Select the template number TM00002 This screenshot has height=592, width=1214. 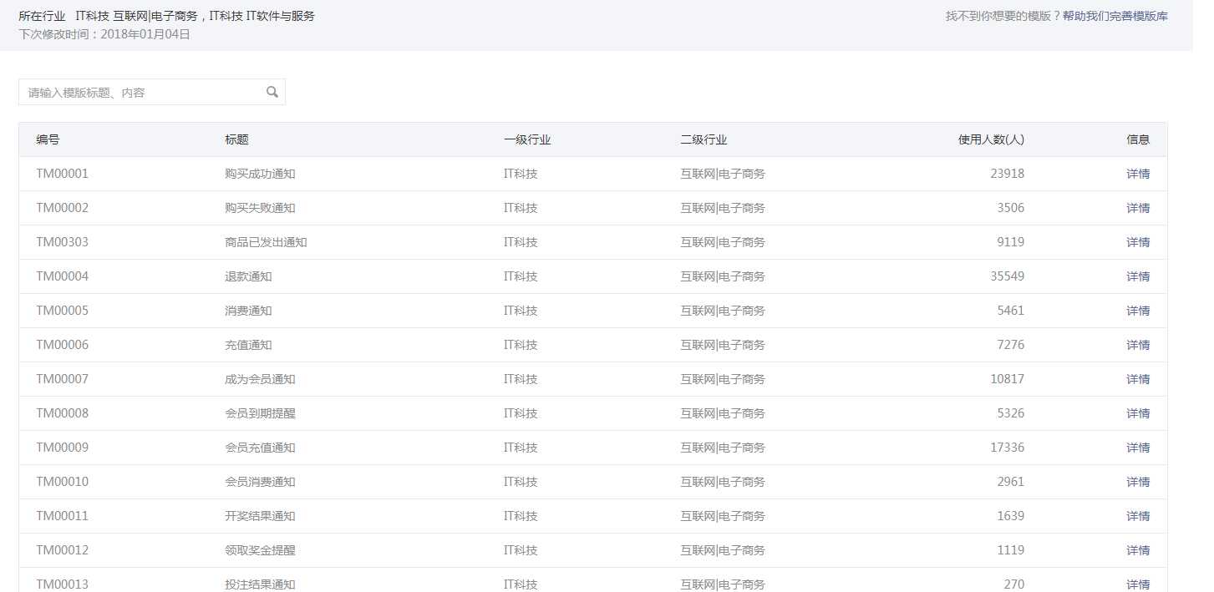pos(62,208)
